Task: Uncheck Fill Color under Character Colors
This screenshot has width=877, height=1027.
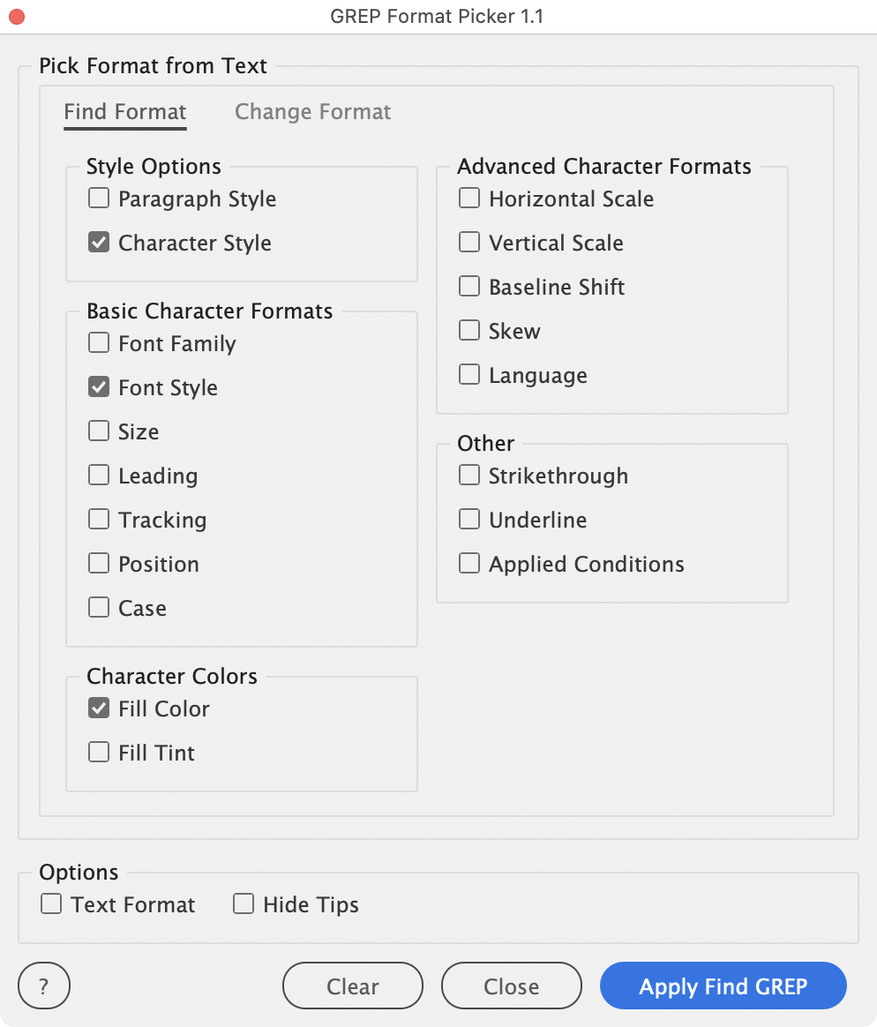Action: pos(99,708)
